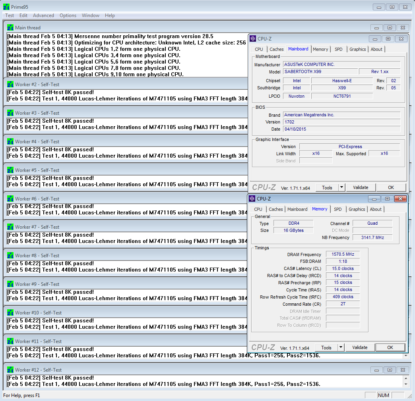Click the upper CPU-Z window title icon
Image resolution: width=415 pixels, height=401 pixels.
click(253, 39)
